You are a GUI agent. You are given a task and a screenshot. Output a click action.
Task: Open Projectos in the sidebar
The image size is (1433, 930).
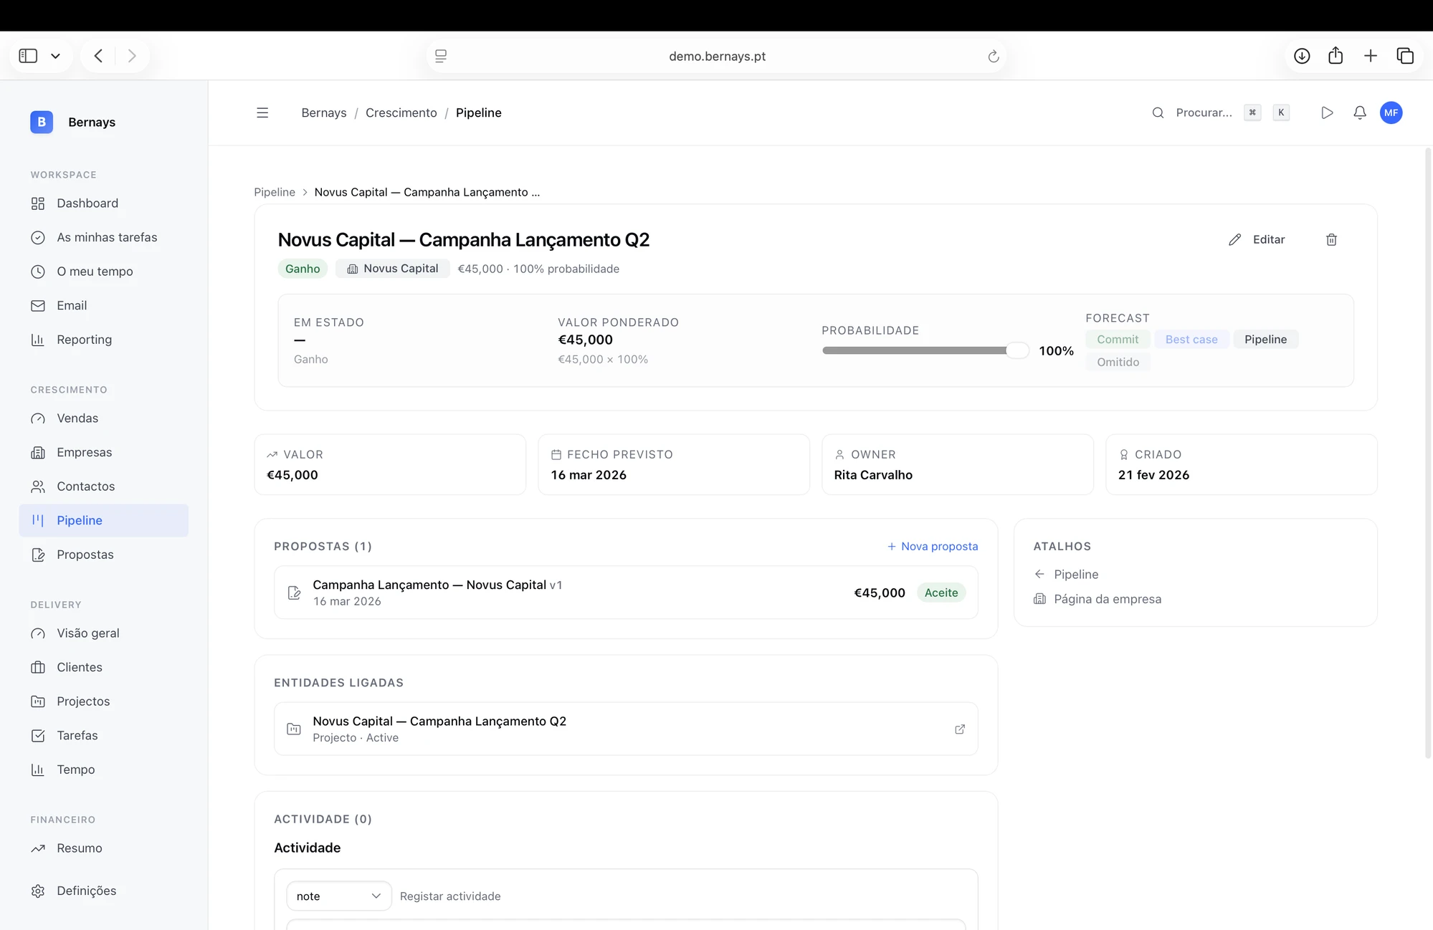[x=104, y=701]
